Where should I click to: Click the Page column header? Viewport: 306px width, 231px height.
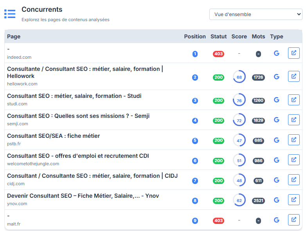point(14,36)
